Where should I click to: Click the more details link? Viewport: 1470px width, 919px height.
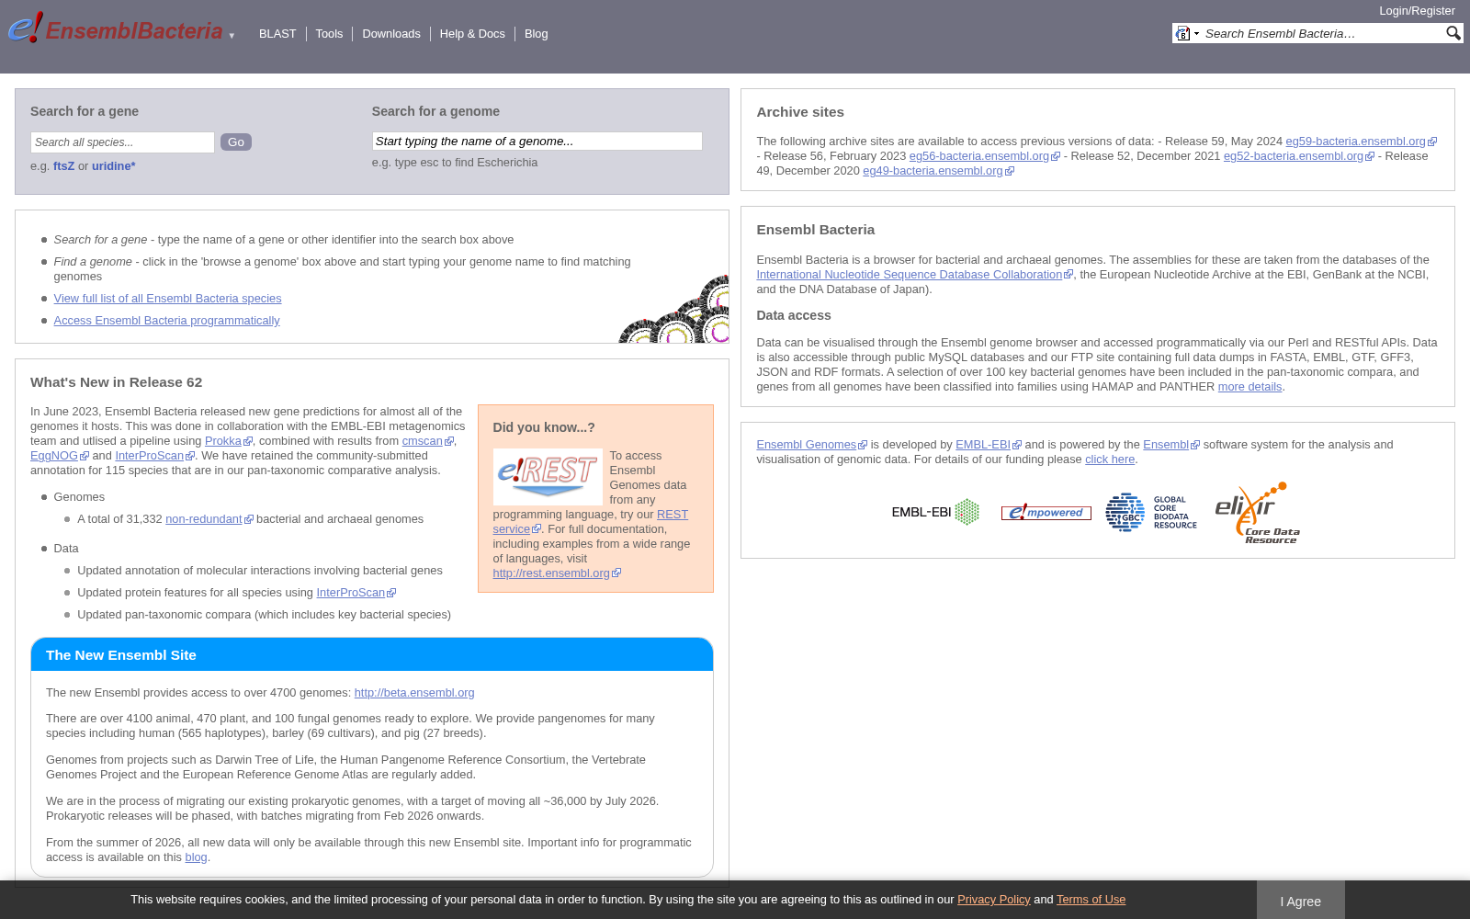1249,387
